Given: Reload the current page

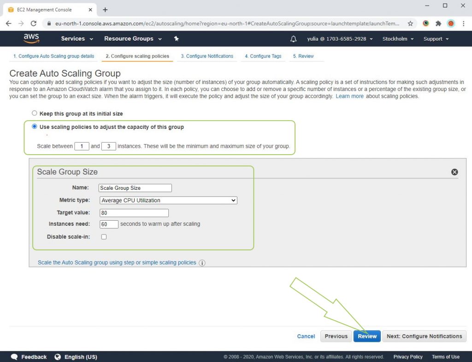Looking at the screenshot, I should click(33, 24).
